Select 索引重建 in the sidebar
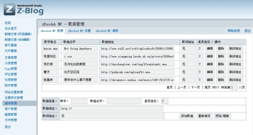The height and width of the screenshot is (135, 253). (x=10, y=45)
